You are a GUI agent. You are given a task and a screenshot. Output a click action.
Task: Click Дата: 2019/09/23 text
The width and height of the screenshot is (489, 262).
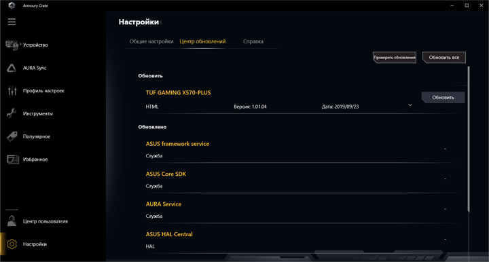click(x=340, y=107)
